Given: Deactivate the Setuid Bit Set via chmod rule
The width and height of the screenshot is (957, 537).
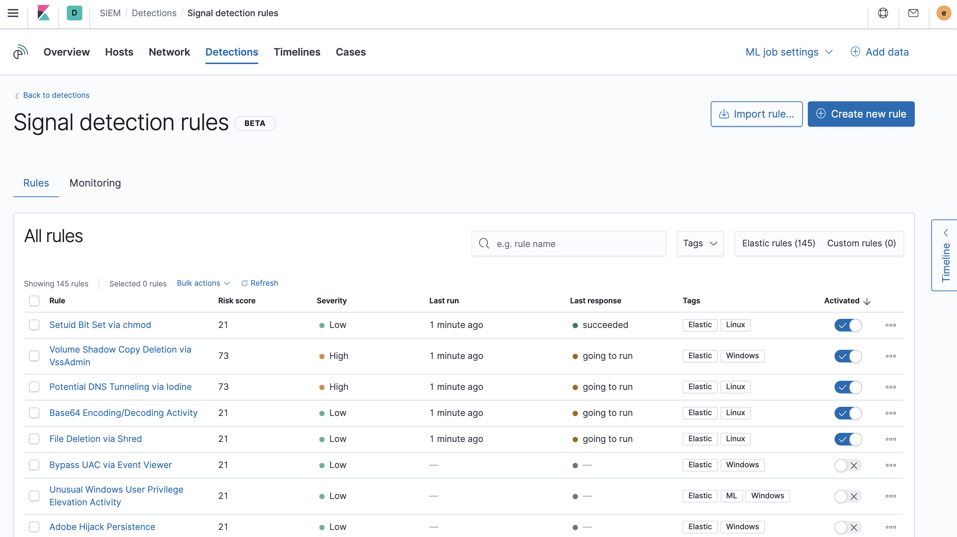Looking at the screenshot, I should pos(848,325).
